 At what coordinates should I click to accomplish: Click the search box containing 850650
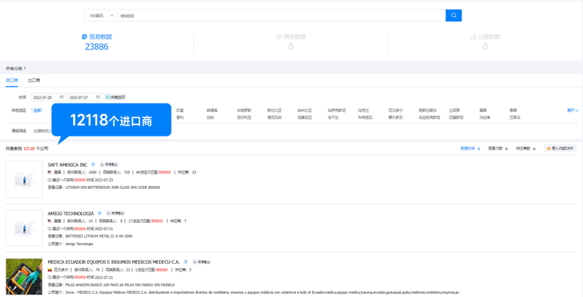pyautogui.click(x=281, y=15)
